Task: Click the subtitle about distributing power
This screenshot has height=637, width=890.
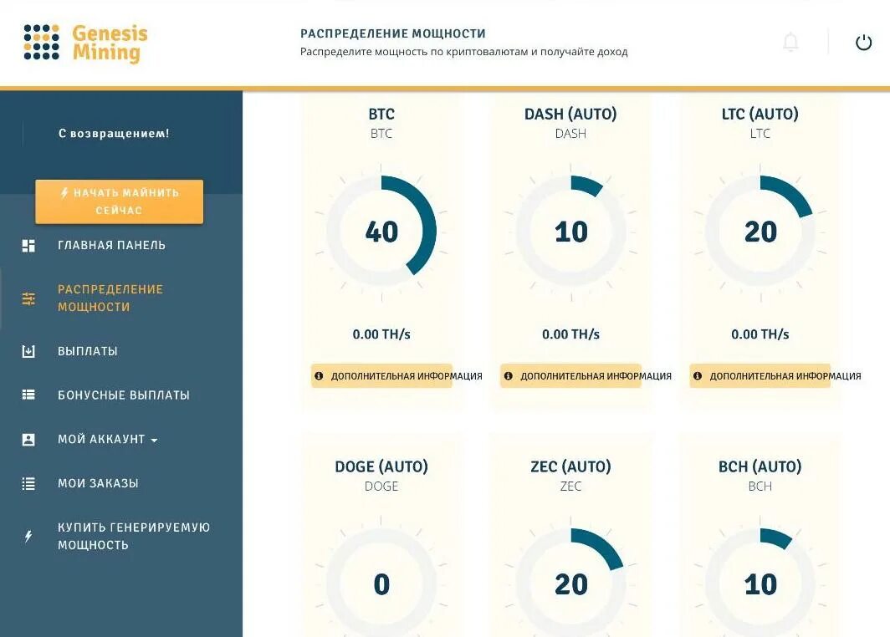Action: (463, 52)
